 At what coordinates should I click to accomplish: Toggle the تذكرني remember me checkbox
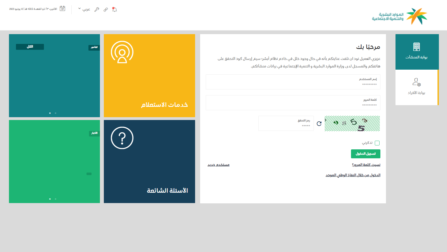point(377,143)
